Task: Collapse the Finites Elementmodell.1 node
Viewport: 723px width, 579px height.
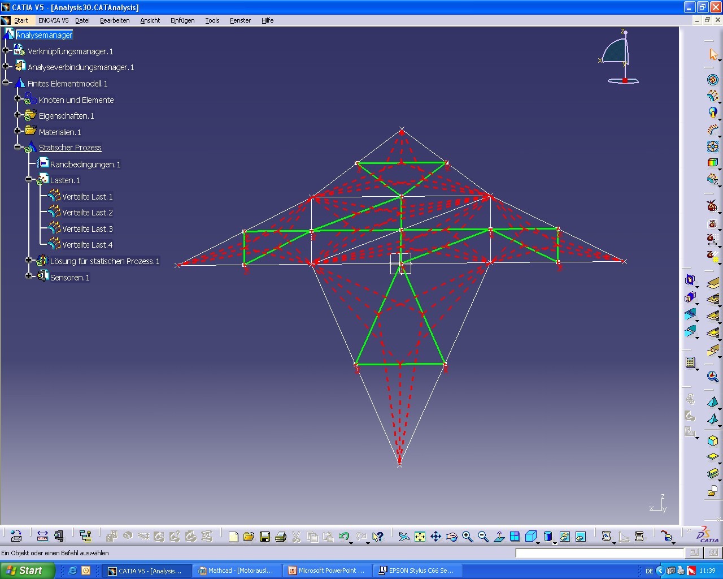Action: pyautogui.click(x=6, y=83)
